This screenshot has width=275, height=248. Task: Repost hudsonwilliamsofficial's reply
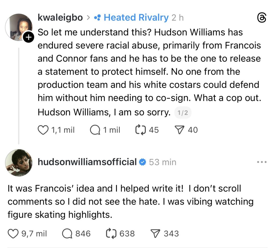pyautogui.click(x=111, y=234)
